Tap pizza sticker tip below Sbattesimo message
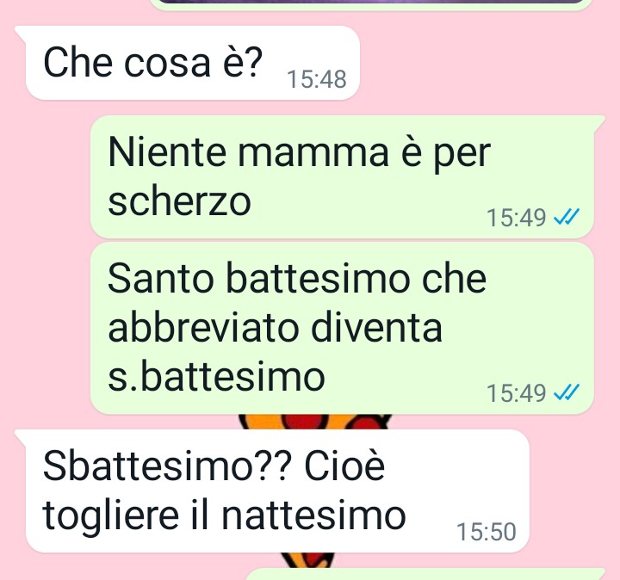Viewport: 620px width, 580px height. [307, 560]
